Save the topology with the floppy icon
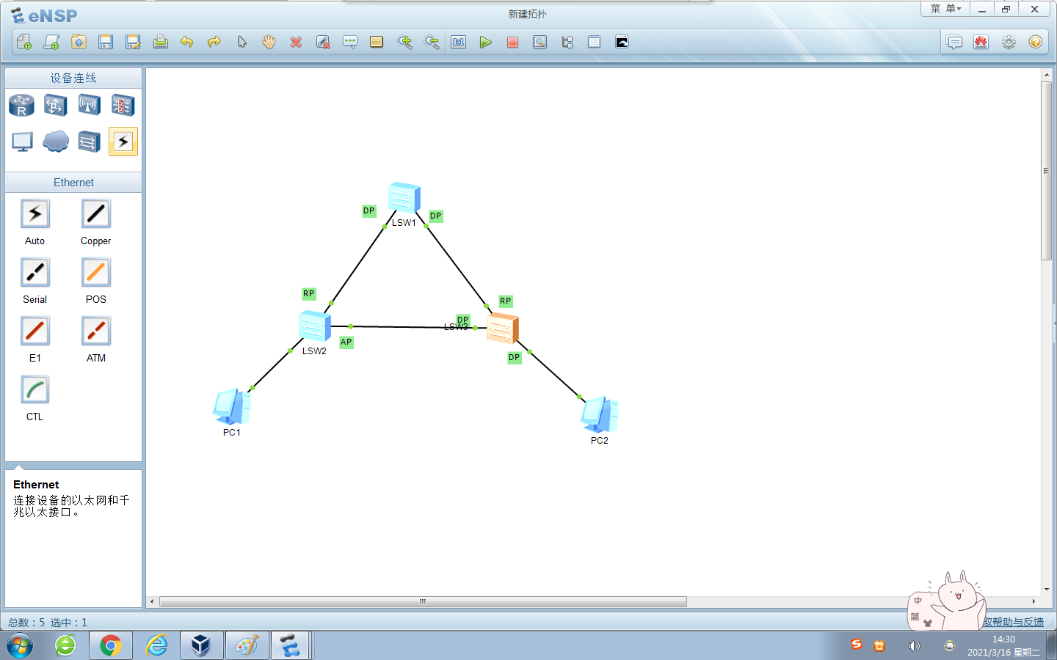The width and height of the screenshot is (1057, 660). 106,42
